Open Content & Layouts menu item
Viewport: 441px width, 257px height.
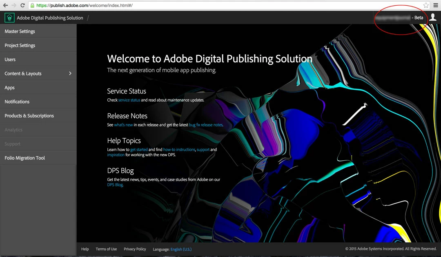[x=38, y=73]
